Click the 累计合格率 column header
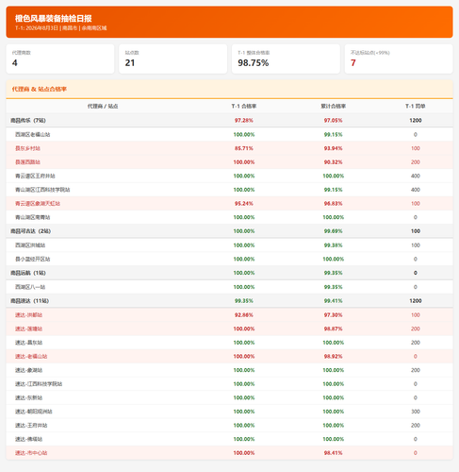This screenshot has width=459, height=472. (x=333, y=107)
